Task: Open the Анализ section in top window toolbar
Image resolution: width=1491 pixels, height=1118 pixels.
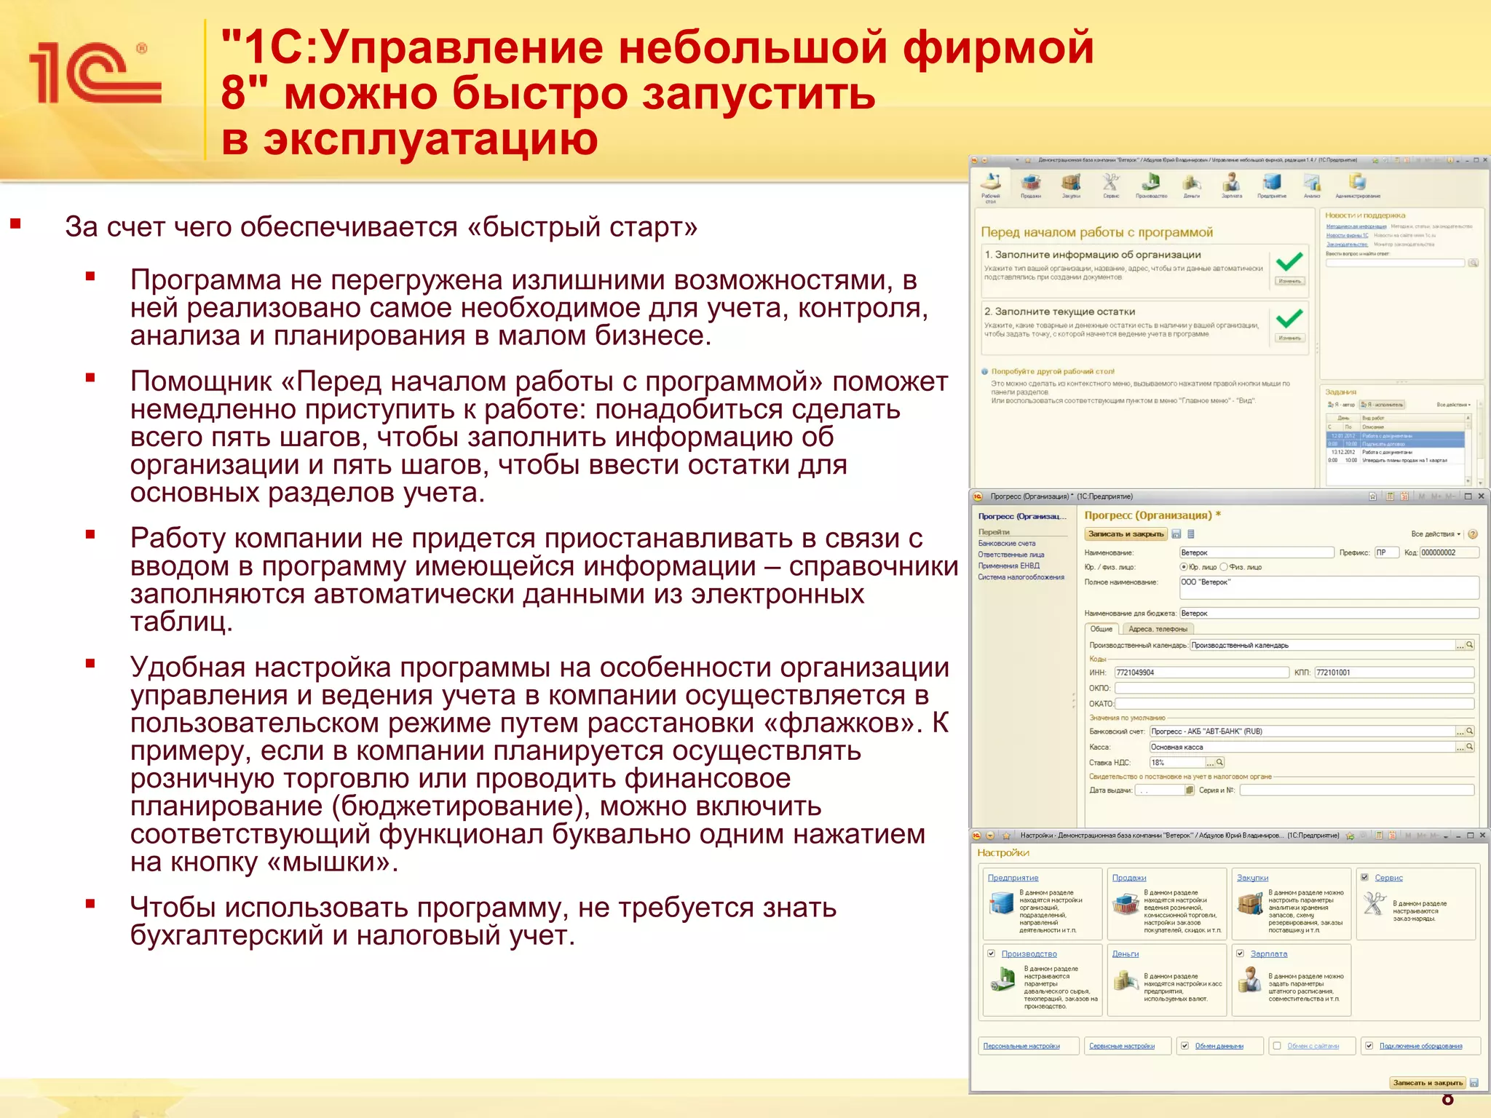Action: tap(1312, 186)
